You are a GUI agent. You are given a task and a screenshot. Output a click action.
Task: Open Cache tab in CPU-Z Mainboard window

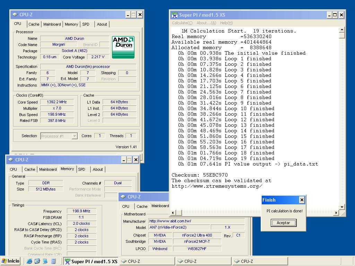(x=142, y=206)
